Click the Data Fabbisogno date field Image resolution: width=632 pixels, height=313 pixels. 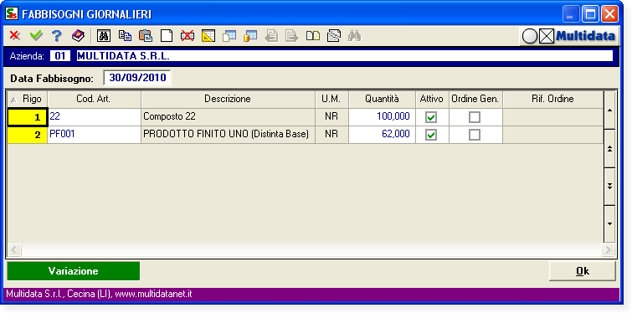(x=137, y=78)
